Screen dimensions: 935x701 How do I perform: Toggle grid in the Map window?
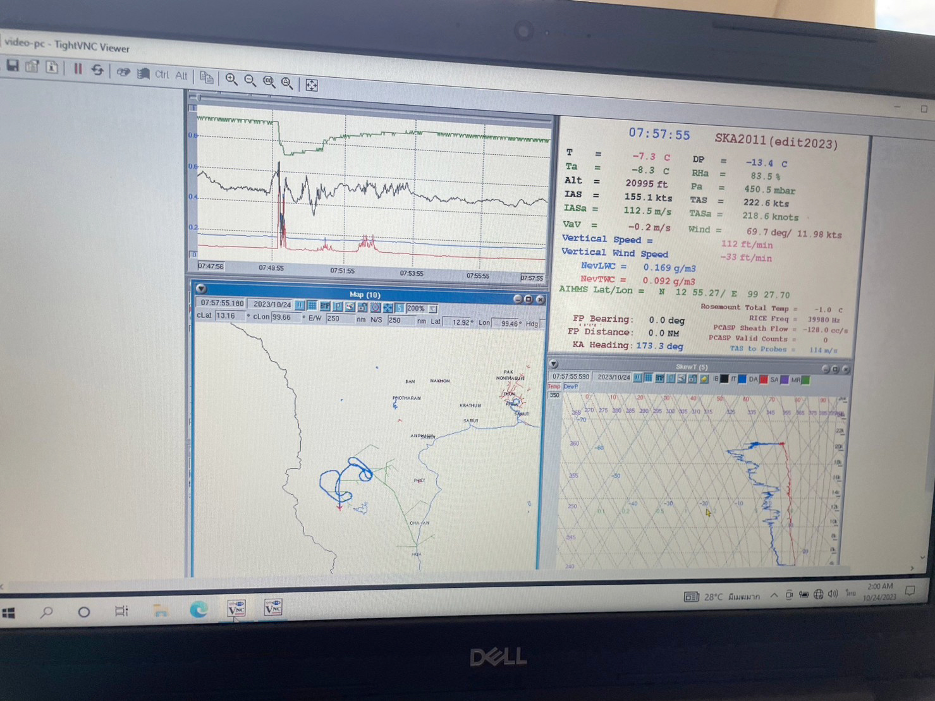tap(312, 306)
